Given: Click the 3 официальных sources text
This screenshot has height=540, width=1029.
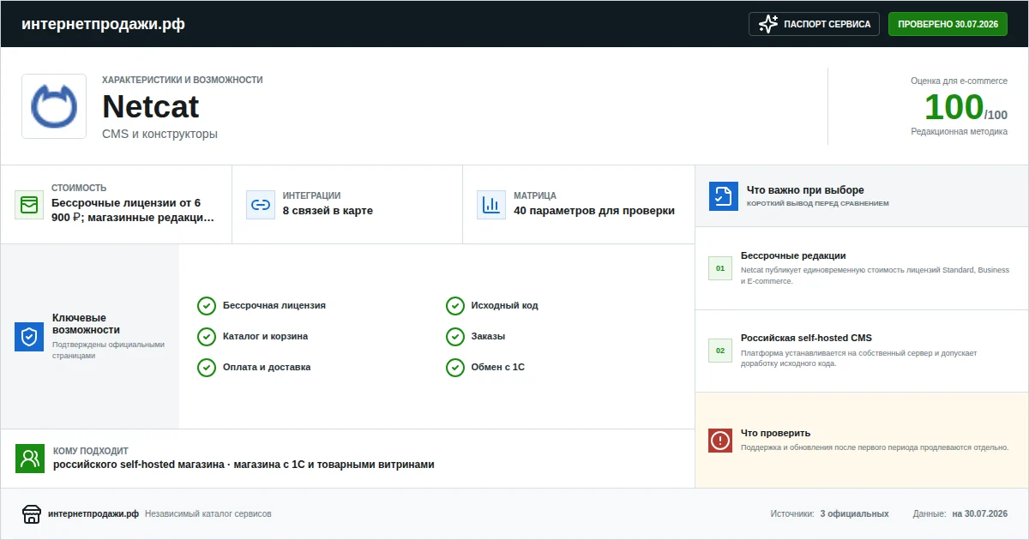Looking at the screenshot, I should [854, 514].
